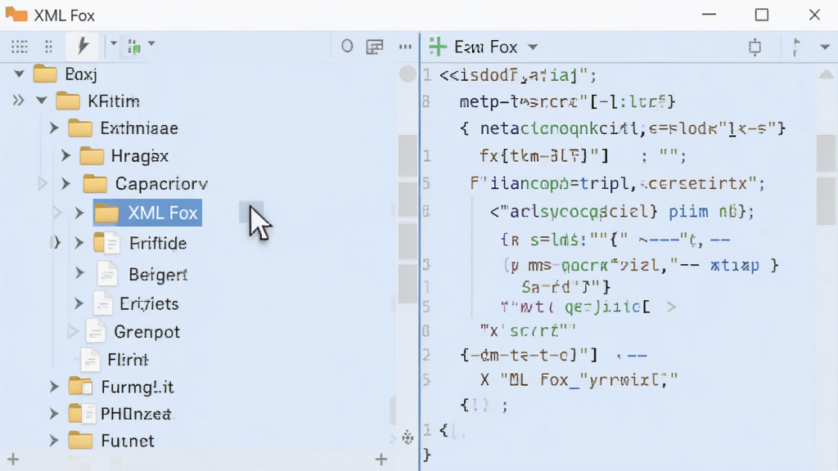
Task: Click the small gear icon near the panel divider
Action: [408, 438]
